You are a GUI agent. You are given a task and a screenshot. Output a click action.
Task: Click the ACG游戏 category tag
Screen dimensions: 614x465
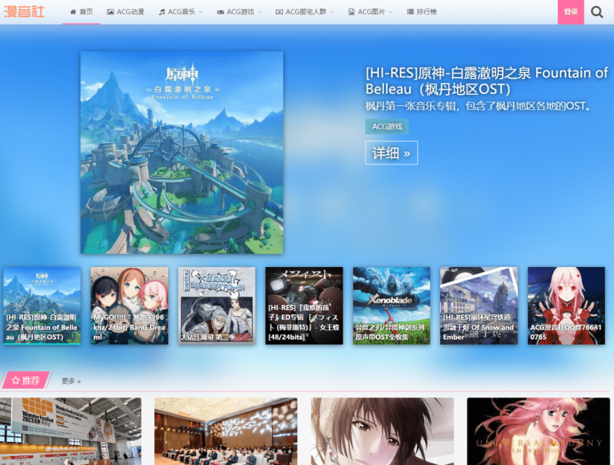(387, 127)
